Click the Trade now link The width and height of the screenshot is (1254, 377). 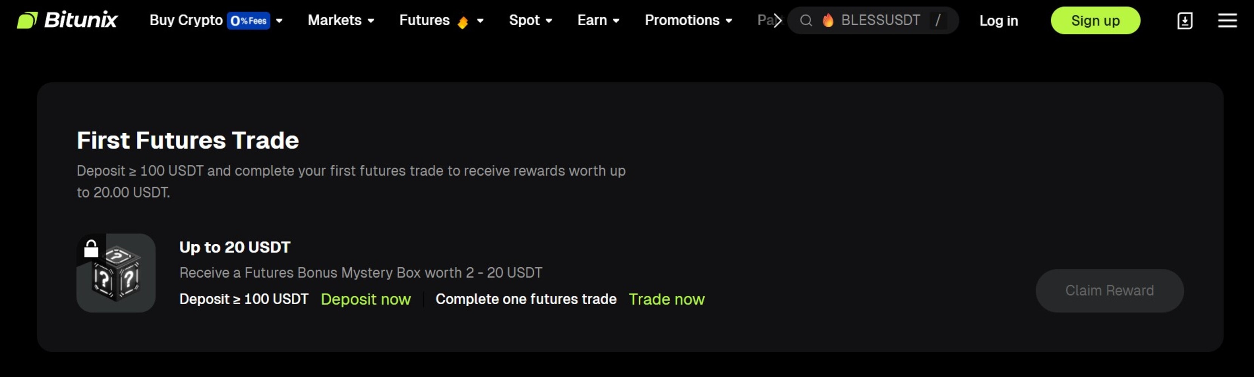(x=666, y=299)
